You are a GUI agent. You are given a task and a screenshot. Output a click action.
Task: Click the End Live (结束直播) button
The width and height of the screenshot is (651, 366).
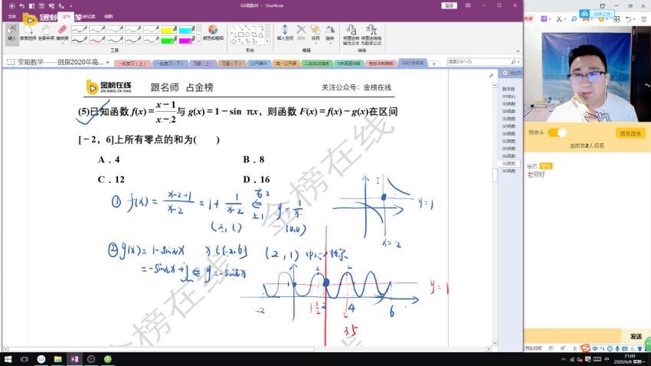pyautogui.click(x=630, y=133)
